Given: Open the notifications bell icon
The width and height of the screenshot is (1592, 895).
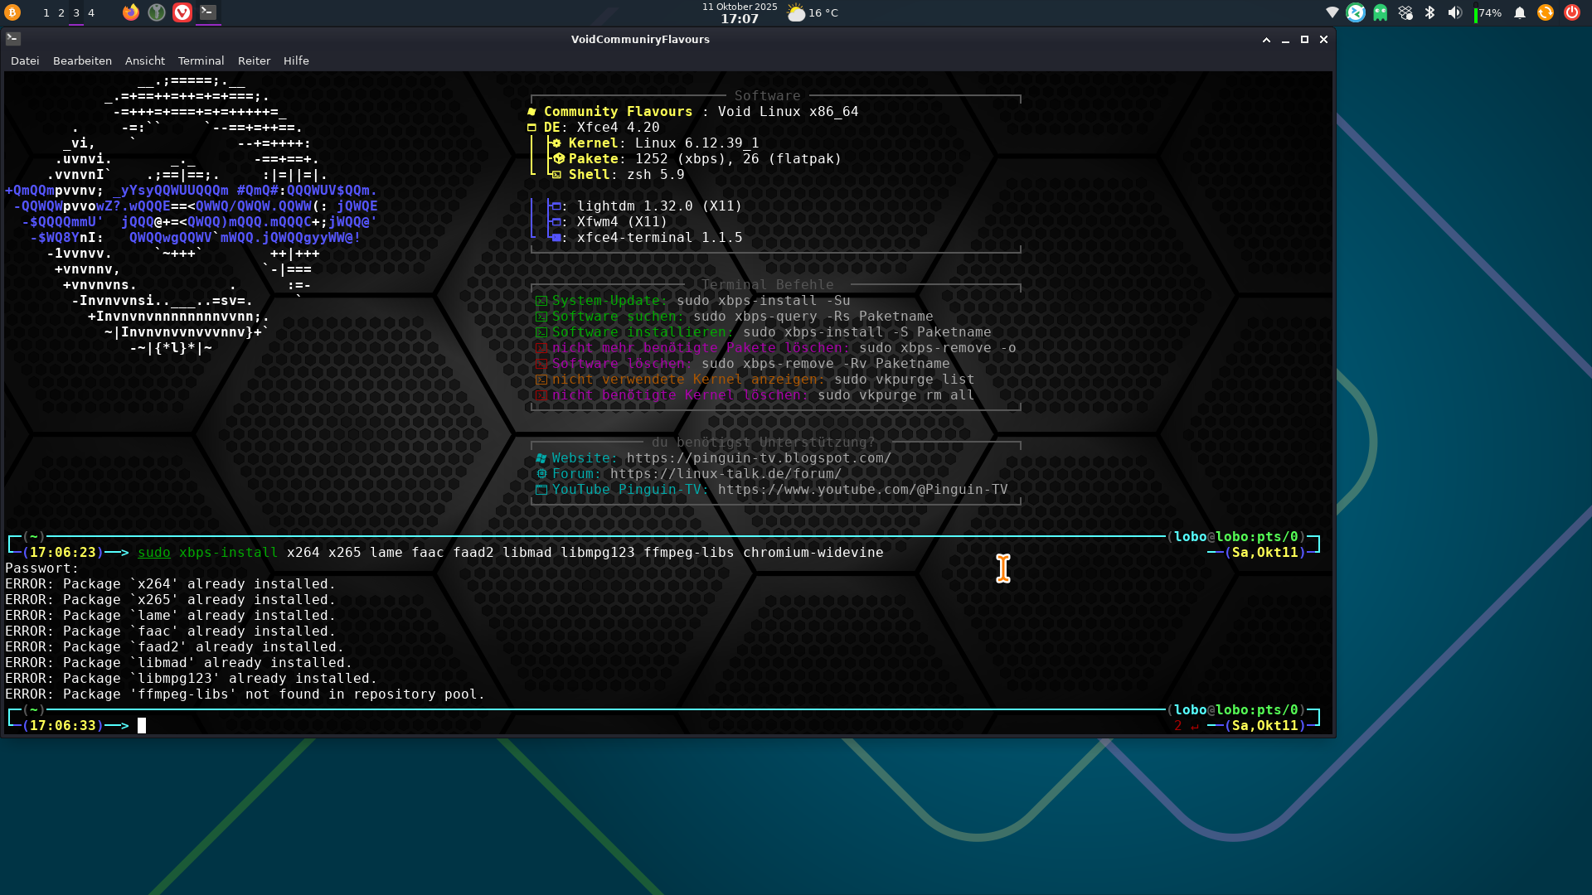Looking at the screenshot, I should click(1520, 12).
